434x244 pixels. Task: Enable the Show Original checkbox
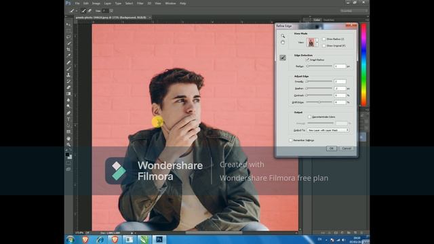point(324,46)
